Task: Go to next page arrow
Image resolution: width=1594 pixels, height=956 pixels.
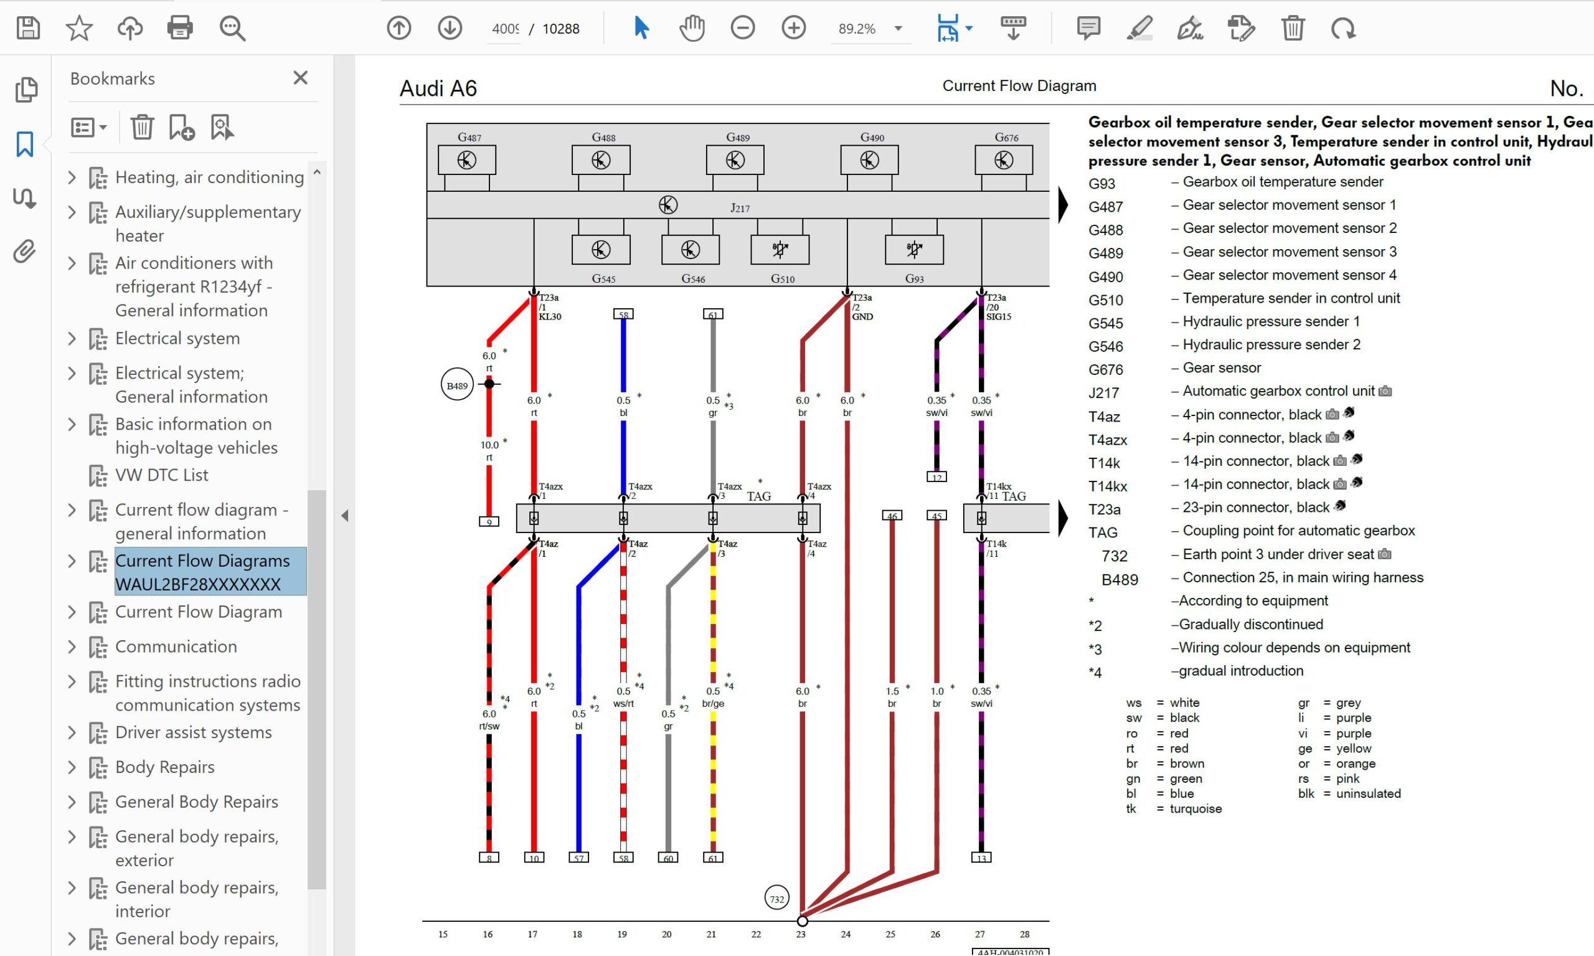Action: coord(450,29)
